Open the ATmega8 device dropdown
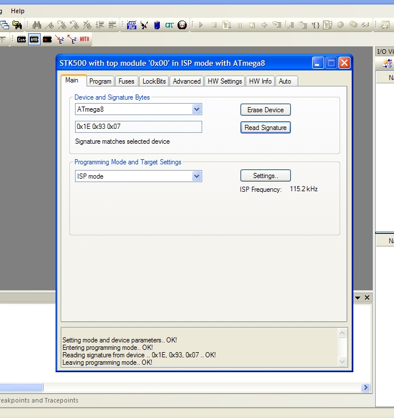 pyautogui.click(x=196, y=109)
